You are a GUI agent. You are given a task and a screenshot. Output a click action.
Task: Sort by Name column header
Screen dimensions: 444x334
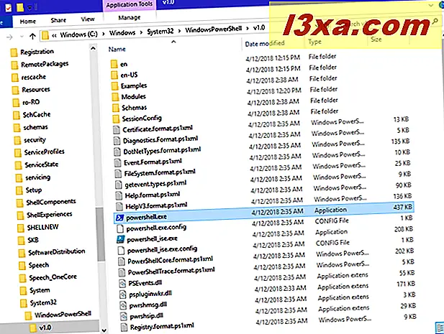coord(117,49)
